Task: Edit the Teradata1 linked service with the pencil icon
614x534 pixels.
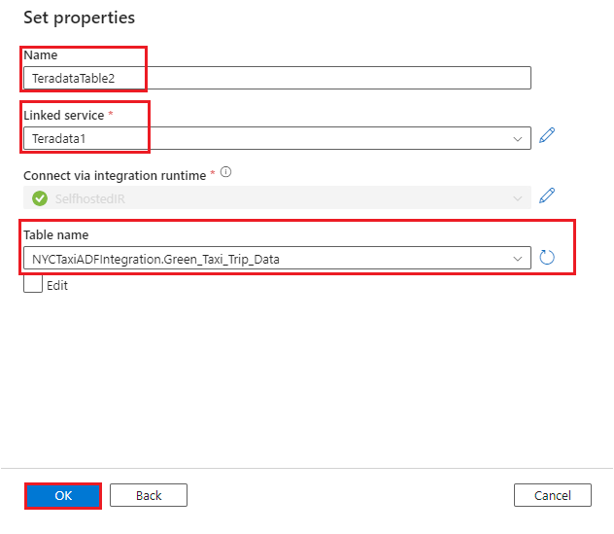Action: [x=547, y=135]
